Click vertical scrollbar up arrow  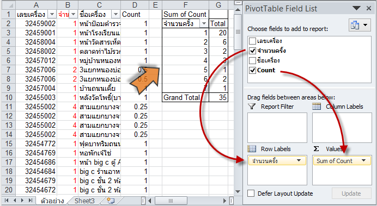coord(238,10)
